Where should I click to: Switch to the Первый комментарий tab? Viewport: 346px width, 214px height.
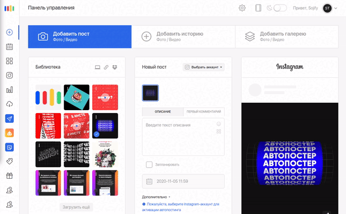click(204, 112)
